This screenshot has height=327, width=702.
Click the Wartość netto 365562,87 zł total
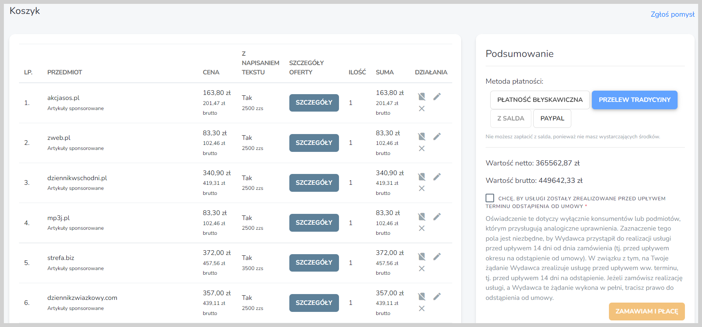pos(533,163)
